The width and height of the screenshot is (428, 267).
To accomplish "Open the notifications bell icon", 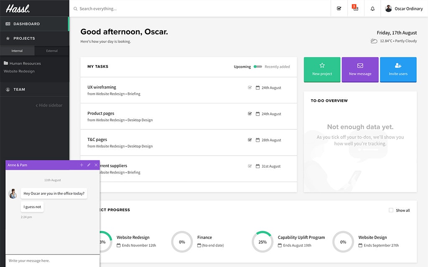I will 372,9.
